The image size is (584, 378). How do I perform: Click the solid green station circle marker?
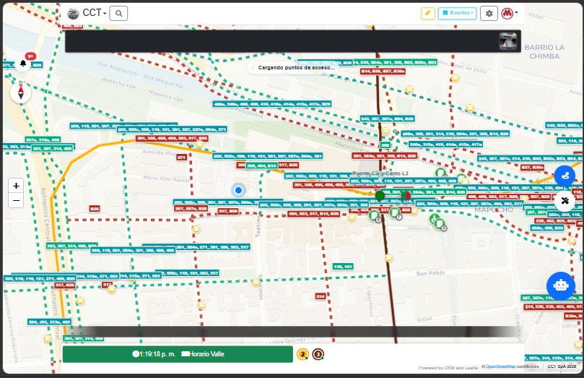[x=380, y=196]
